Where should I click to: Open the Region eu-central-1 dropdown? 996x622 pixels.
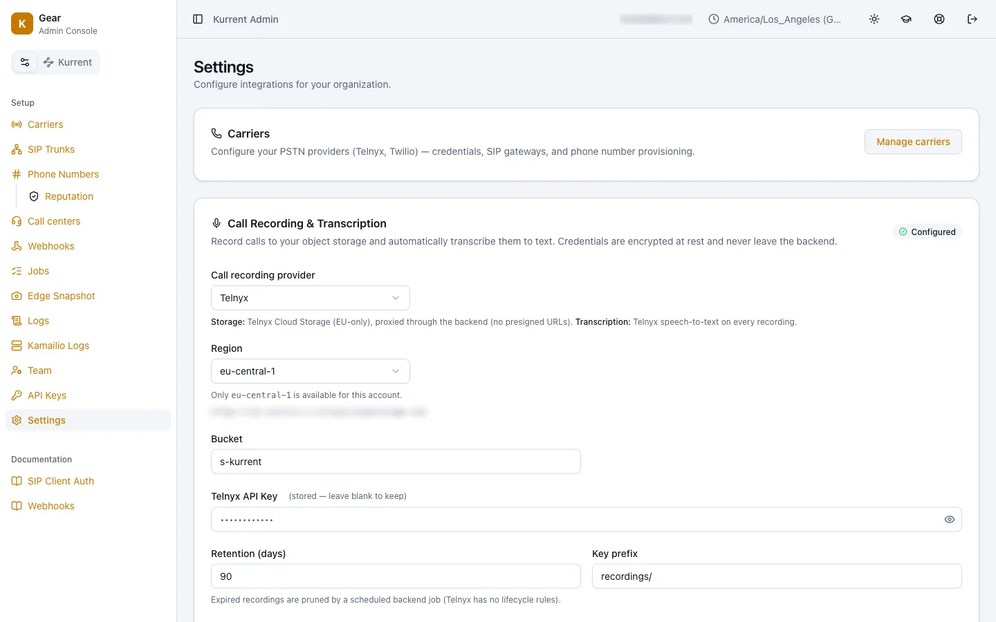pos(311,371)
